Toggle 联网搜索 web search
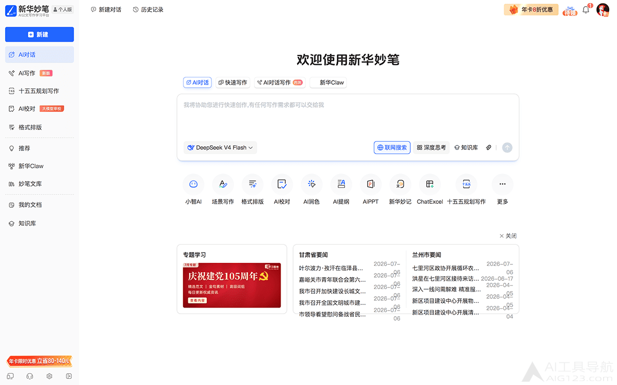The image size is (617, 385). click(x=392, y=147)
